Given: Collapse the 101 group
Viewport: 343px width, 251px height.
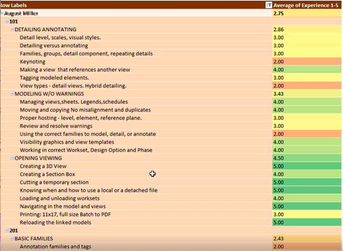Looking at the screenshot, I should [x=7, y=21].
